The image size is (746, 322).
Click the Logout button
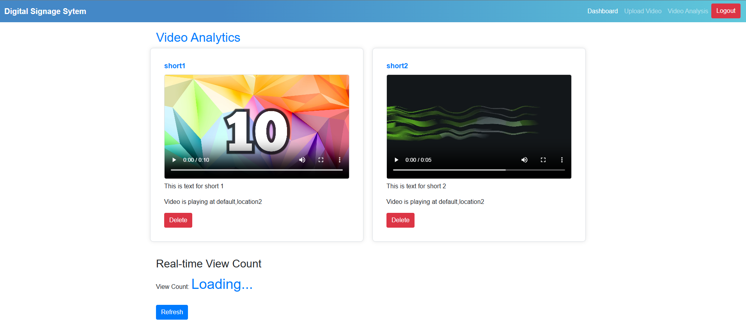(x=726, y=11)
